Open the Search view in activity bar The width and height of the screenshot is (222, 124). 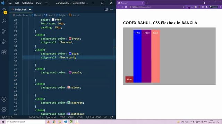tap(4, 21)
